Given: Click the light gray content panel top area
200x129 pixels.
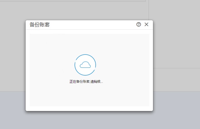Looking at the screenshot, I should coord(90,42).
